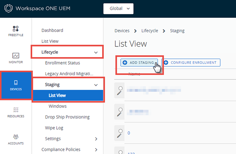Image resolution: width=236 pixels, height=154 pixels.
Task: Select highlighted Staging List View item
Action: pyautogui.click(x=68, y=95)
